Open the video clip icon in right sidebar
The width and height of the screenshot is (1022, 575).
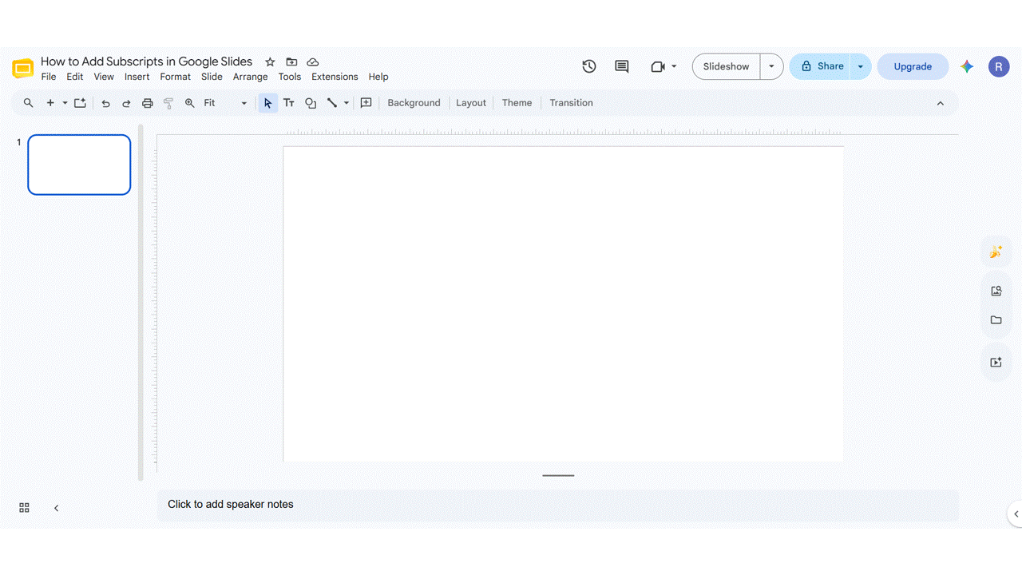click(x=996, y=362)
